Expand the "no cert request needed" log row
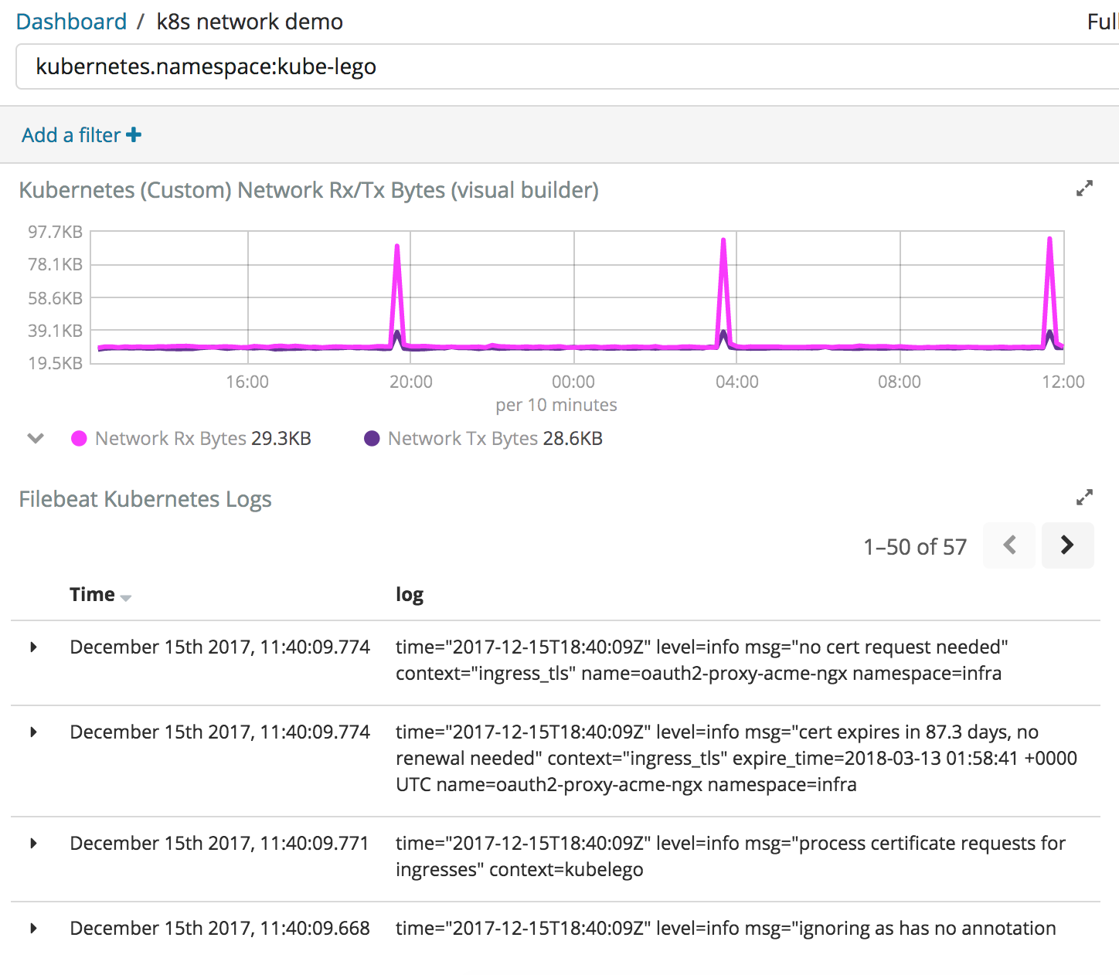The image size is (1119, 975). pyautogui.click(x=33, y=647)
